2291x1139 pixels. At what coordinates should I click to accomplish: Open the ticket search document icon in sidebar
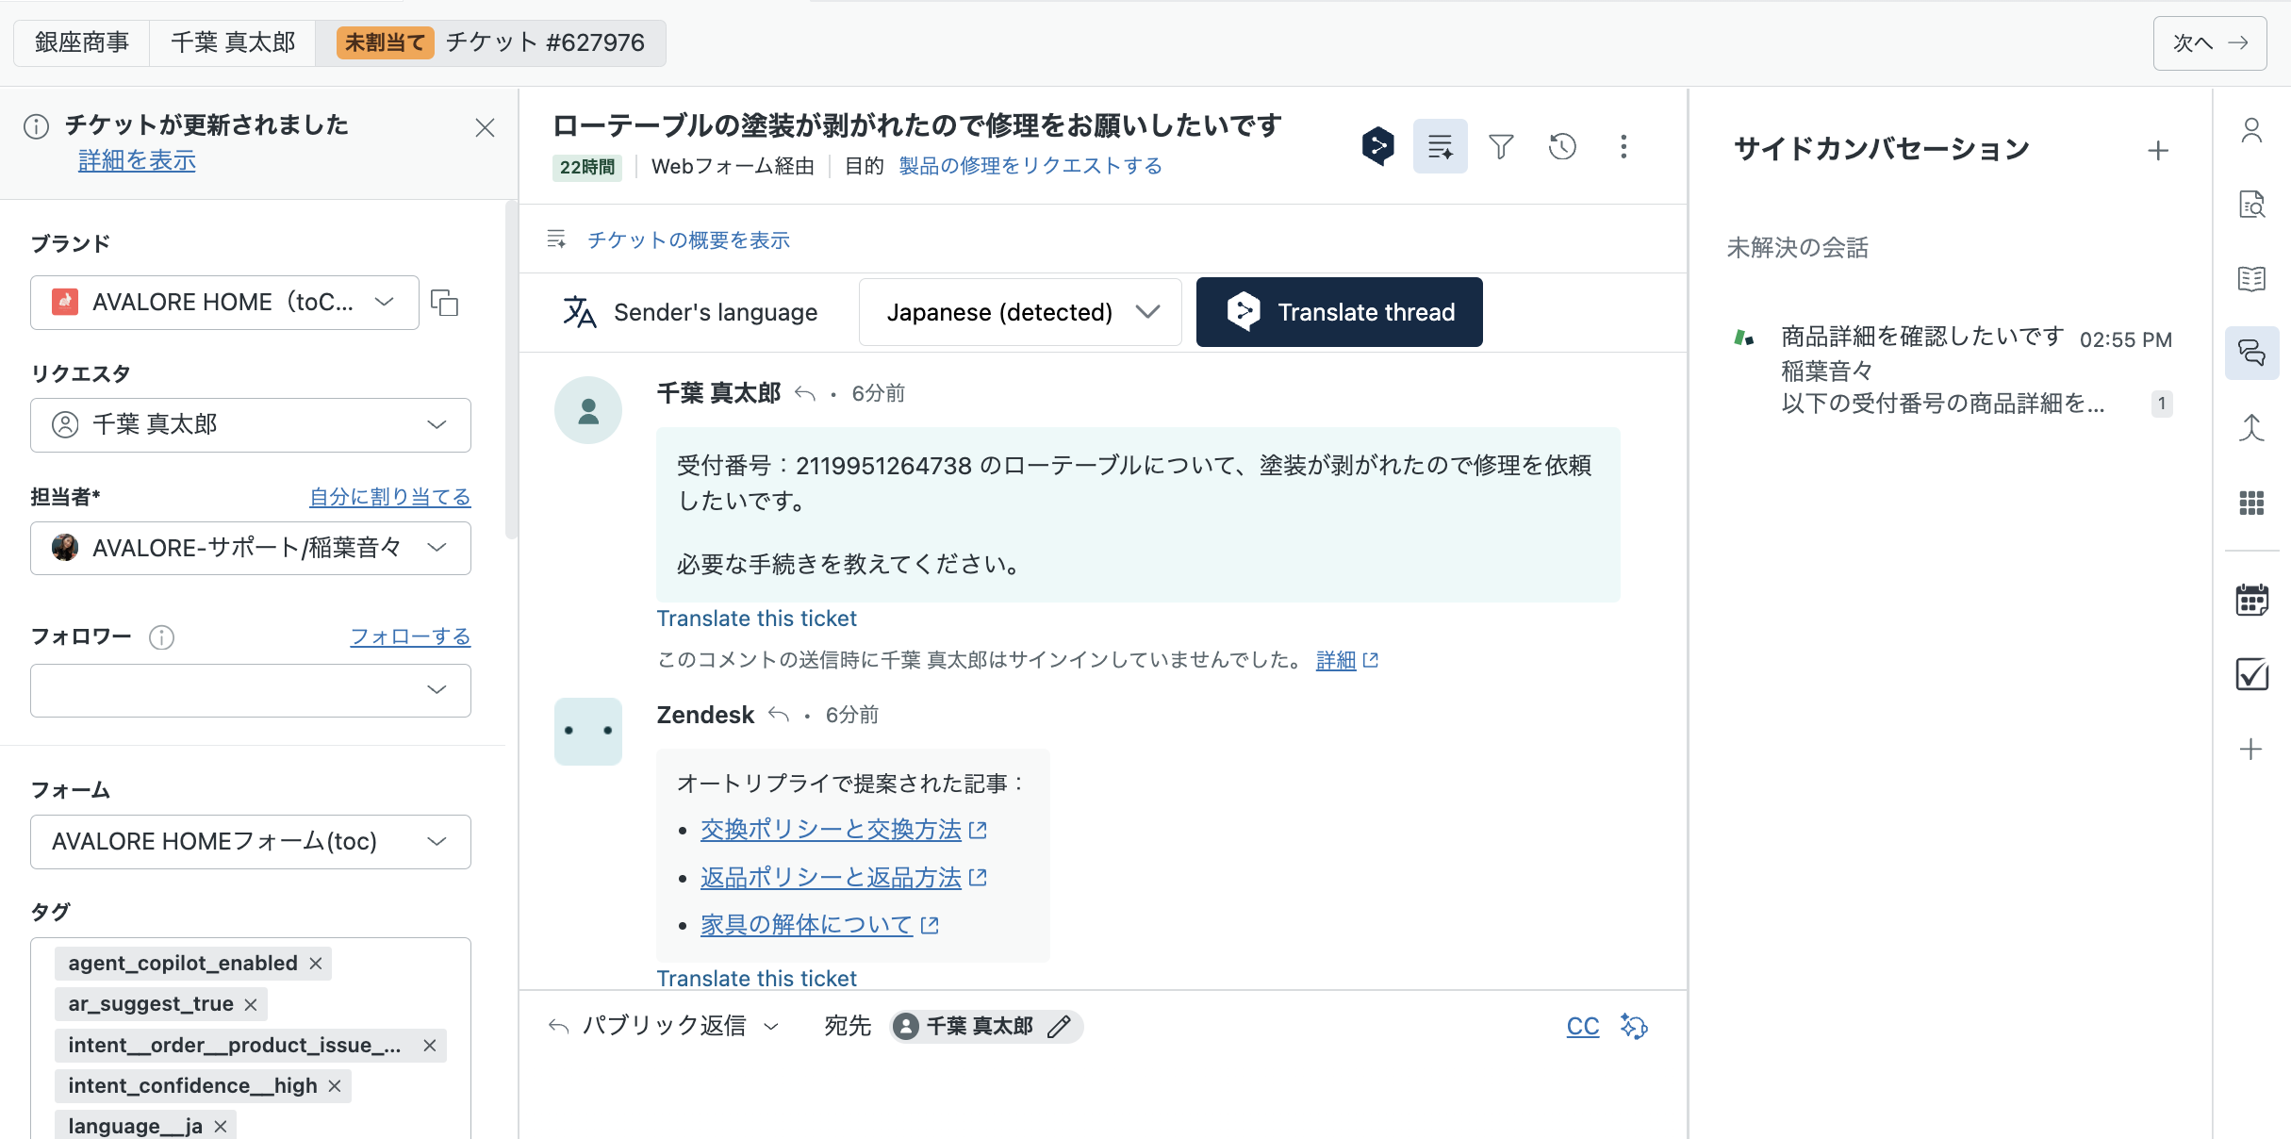point(2251,205)
